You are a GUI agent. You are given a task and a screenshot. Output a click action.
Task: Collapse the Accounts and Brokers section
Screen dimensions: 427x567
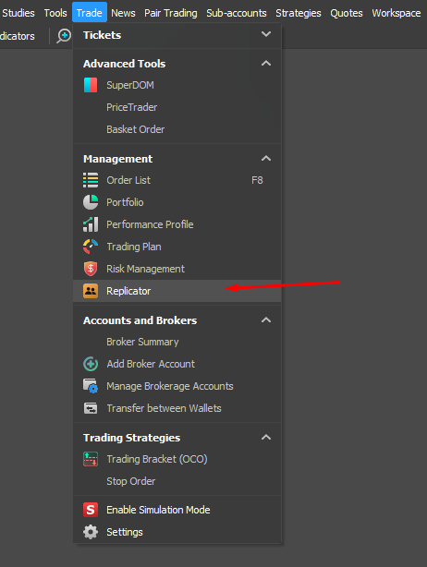266,320
